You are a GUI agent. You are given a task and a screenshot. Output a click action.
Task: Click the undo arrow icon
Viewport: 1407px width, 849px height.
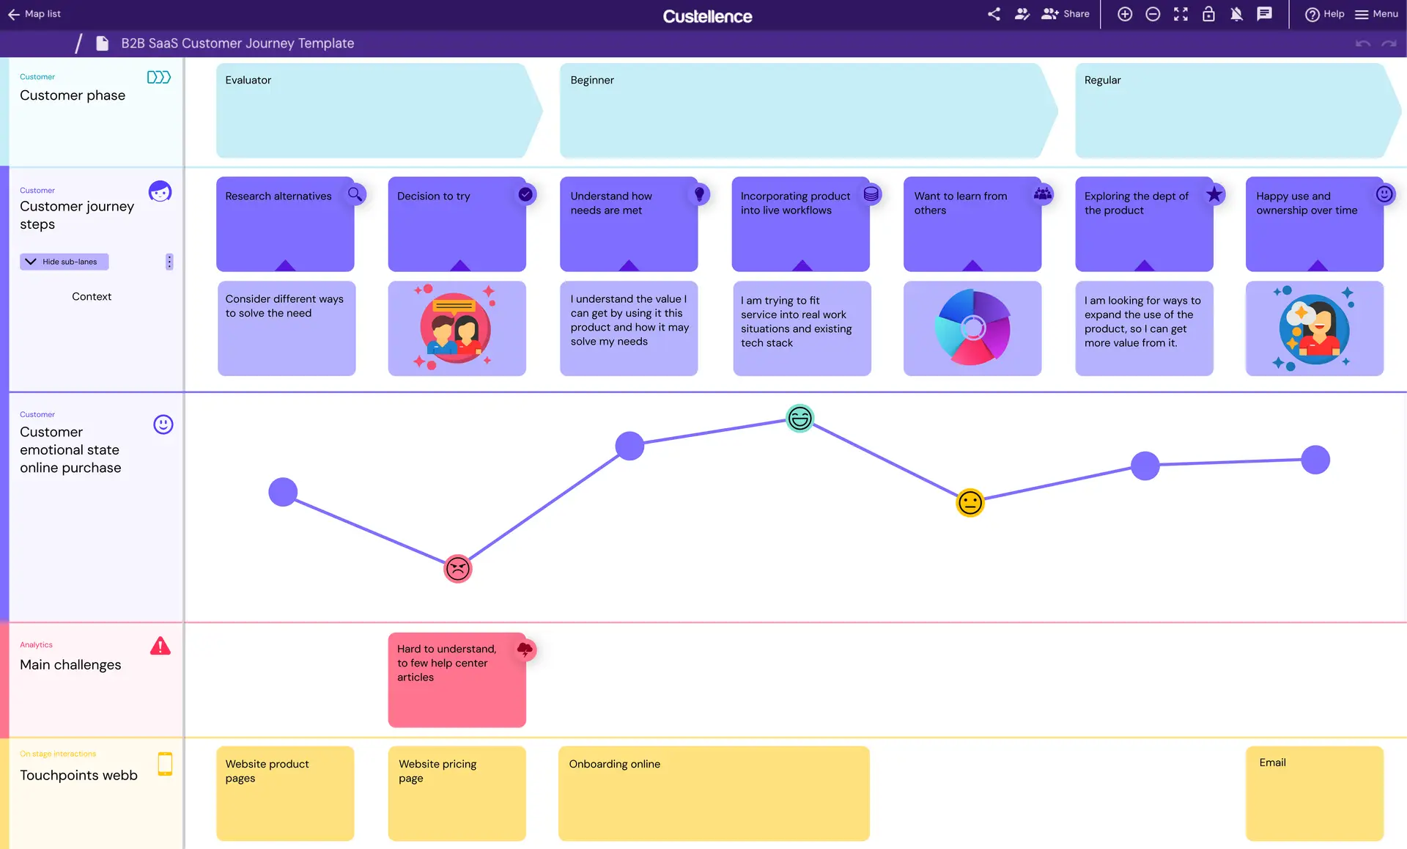click(x=1362, y=44)
